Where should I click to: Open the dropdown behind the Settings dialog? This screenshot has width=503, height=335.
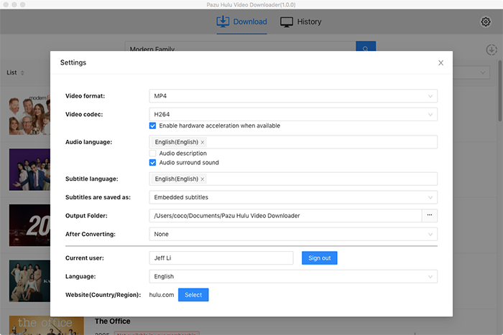(x=471, y=72)
